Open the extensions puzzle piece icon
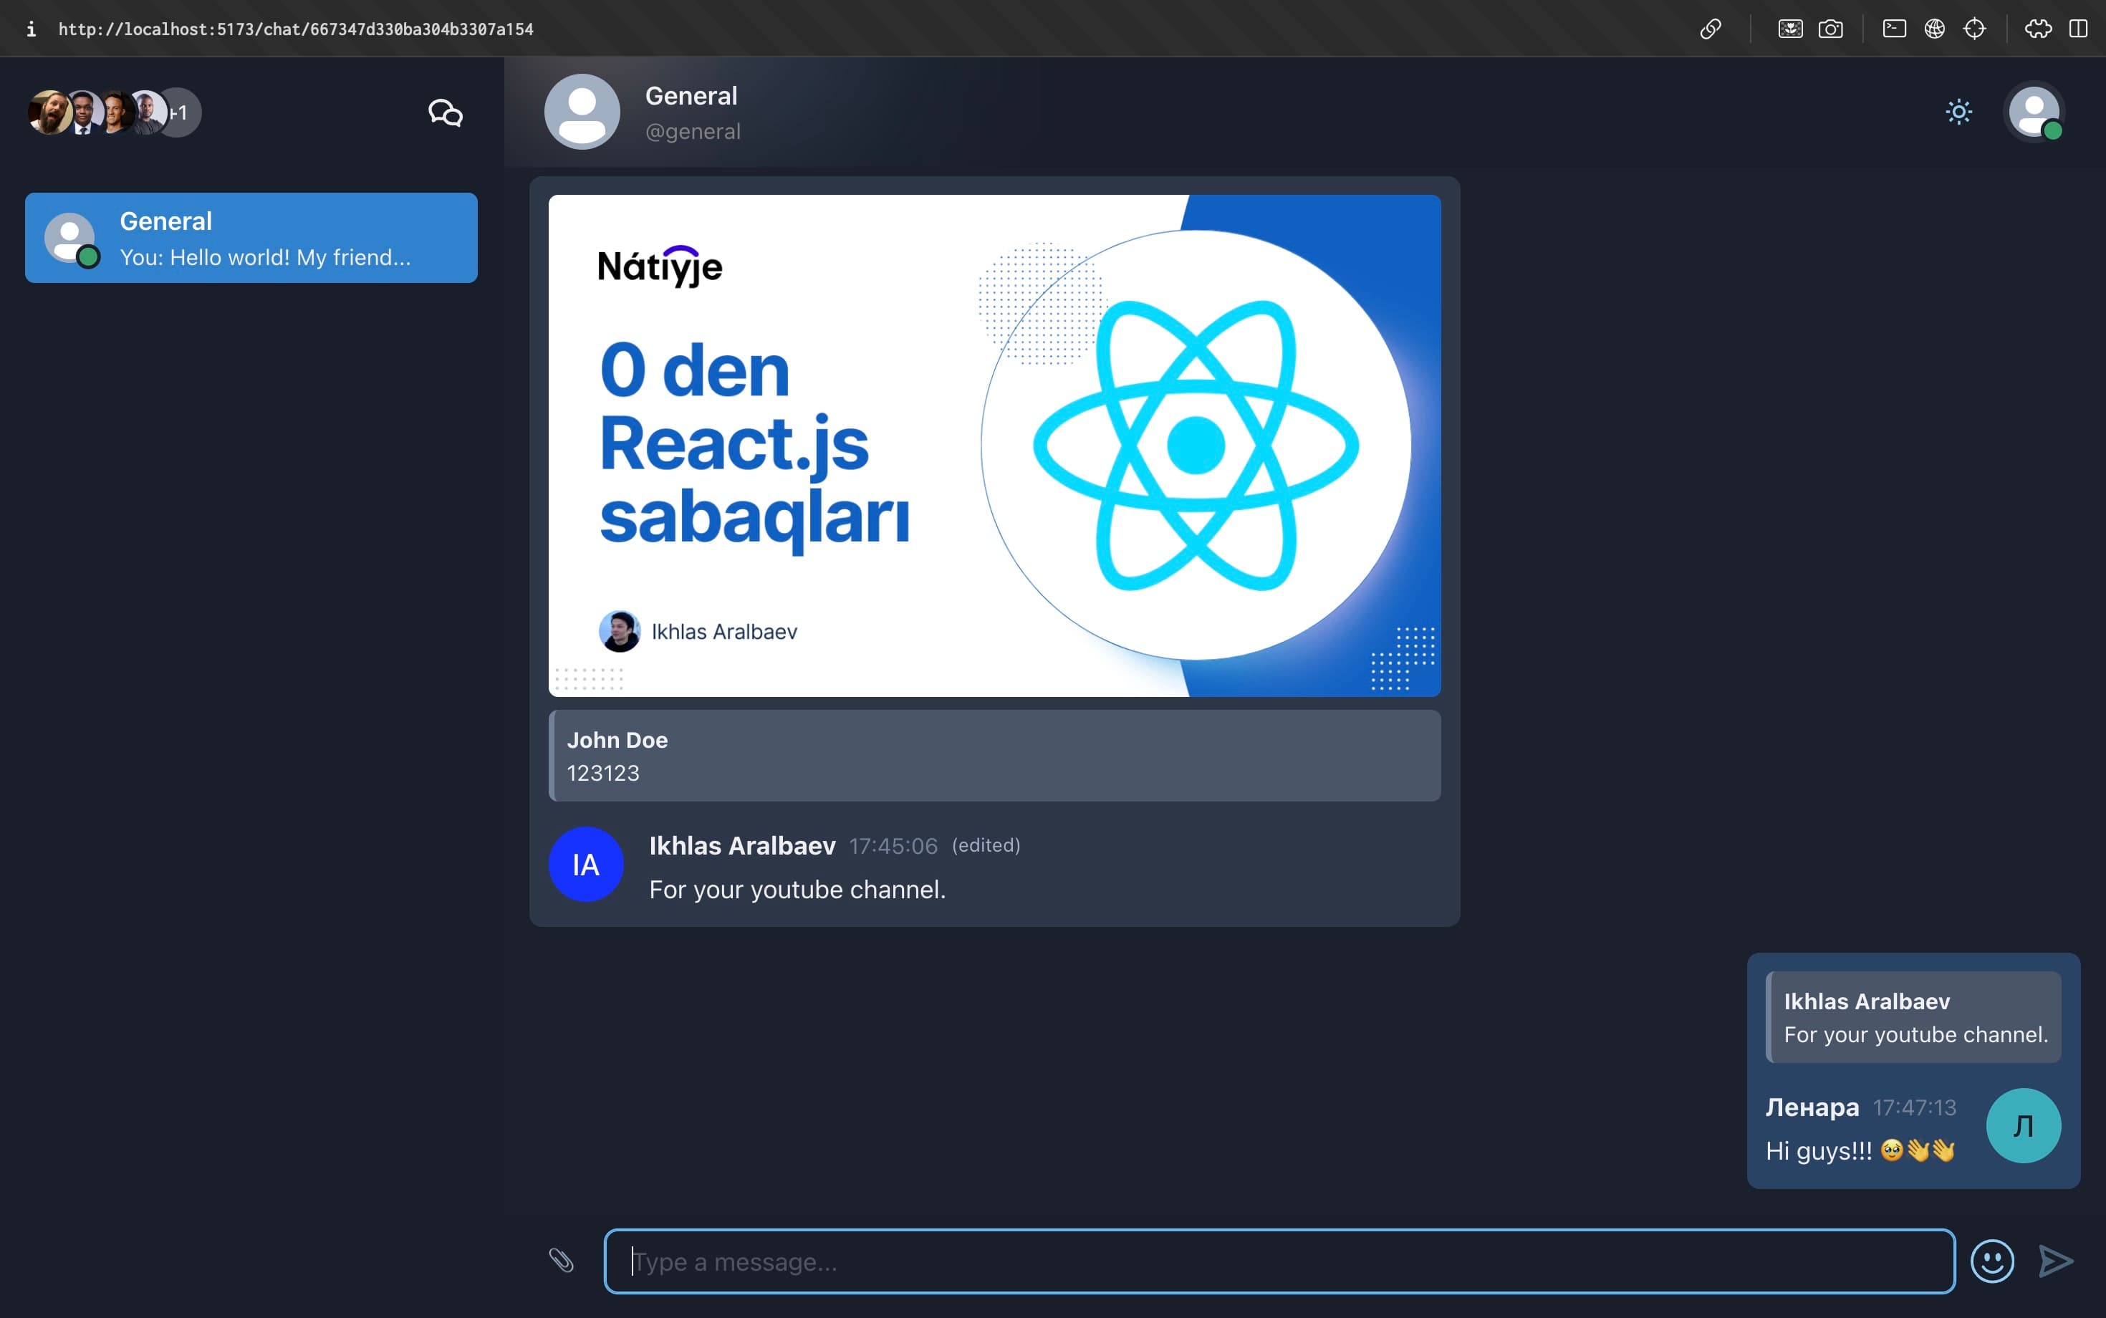Image resolution: width=2106 pixels, height=1318 pixels. tap(2037, 29)
